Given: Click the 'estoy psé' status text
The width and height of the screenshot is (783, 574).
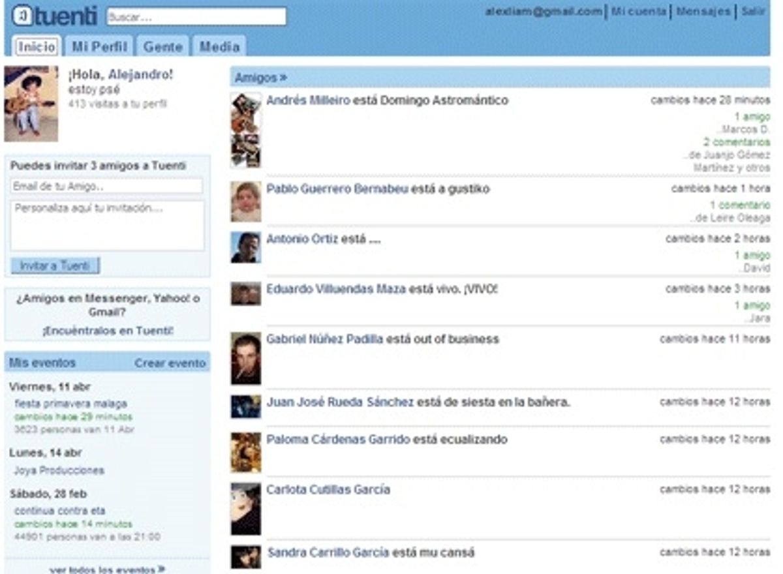Looking at the screenshot, I should click(94, 90).
